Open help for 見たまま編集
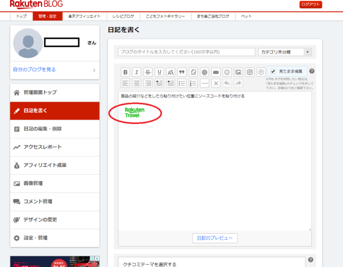Viewport: 343px width, 267px height. (x=312, y=71)
